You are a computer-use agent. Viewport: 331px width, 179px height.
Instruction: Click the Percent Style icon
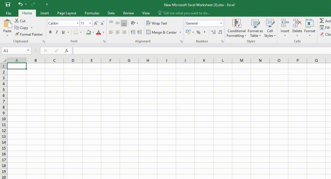click(x=198, y=32)
